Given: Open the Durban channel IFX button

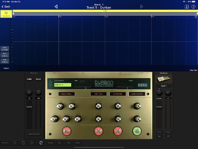Looking at the screenshot, I should 168,136.
